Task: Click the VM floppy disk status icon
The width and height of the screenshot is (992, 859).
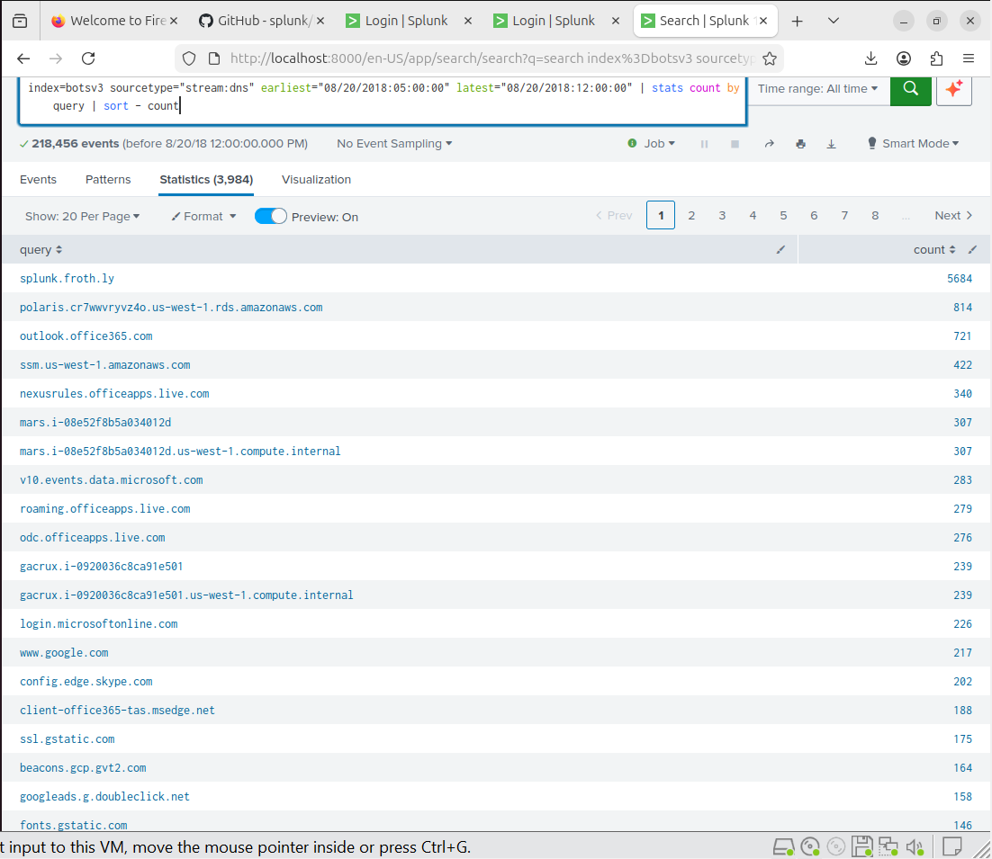Action: 861,846
